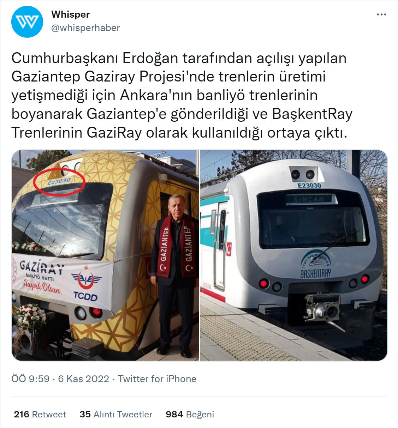The width and height of the screenshot is (398, 428).
Task: Open the Twitter for iPhone source link
Action: coord(157,379)
